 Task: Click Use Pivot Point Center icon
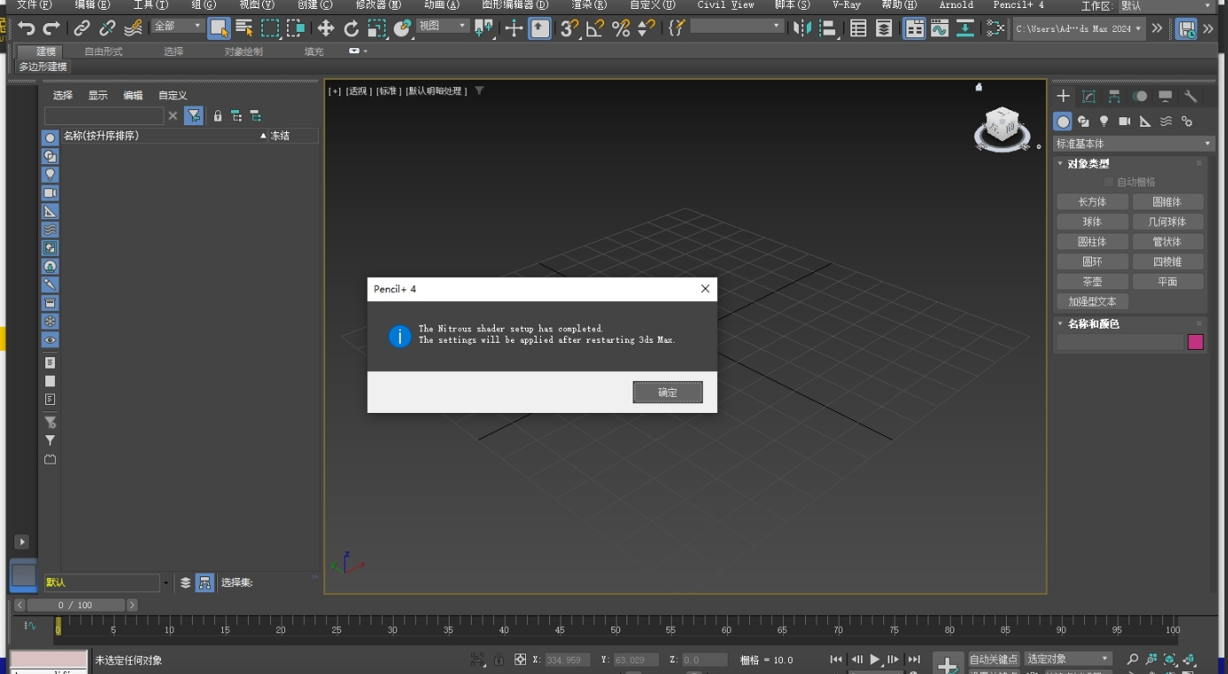pyautogui.click(x=483, y=28)
